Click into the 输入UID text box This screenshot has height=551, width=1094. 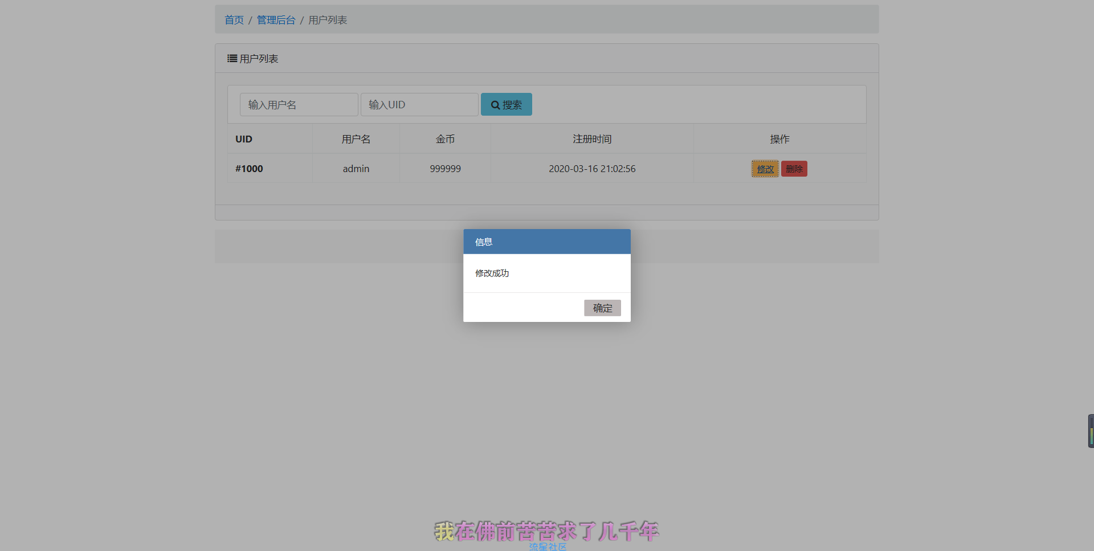click(x=419, y=105)
